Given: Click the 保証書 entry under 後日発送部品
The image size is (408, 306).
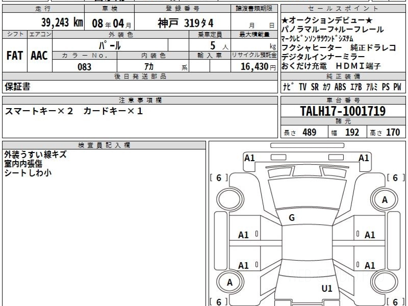Looking at the screenshot, I should [x=17, y=87].
